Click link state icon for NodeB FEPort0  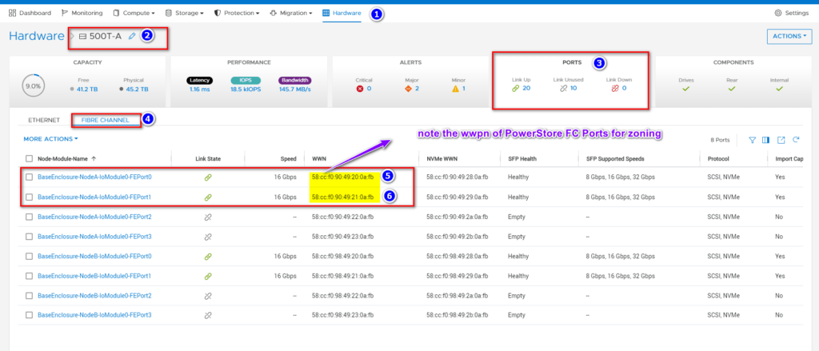[208, 257]
